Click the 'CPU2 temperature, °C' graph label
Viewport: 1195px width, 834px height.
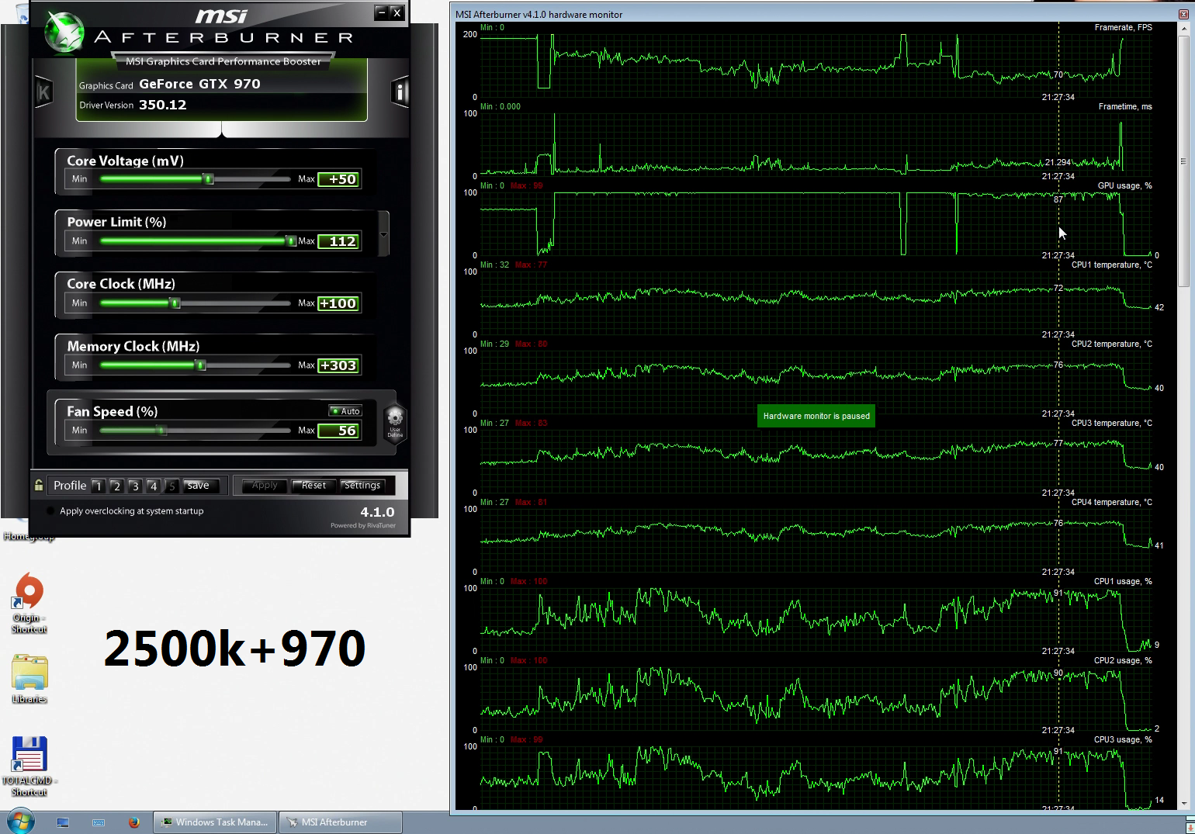pos(1112,344)
